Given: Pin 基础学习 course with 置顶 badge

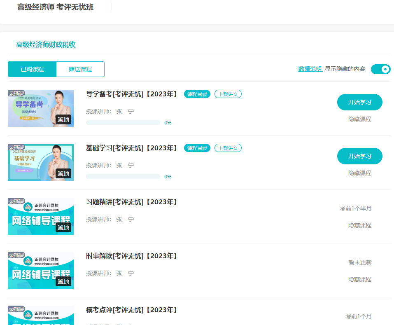Looking at the screenshot, I should [x=63, y=173].
